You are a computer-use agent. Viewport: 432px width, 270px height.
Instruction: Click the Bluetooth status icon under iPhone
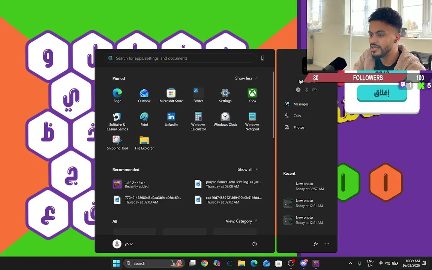306,90
